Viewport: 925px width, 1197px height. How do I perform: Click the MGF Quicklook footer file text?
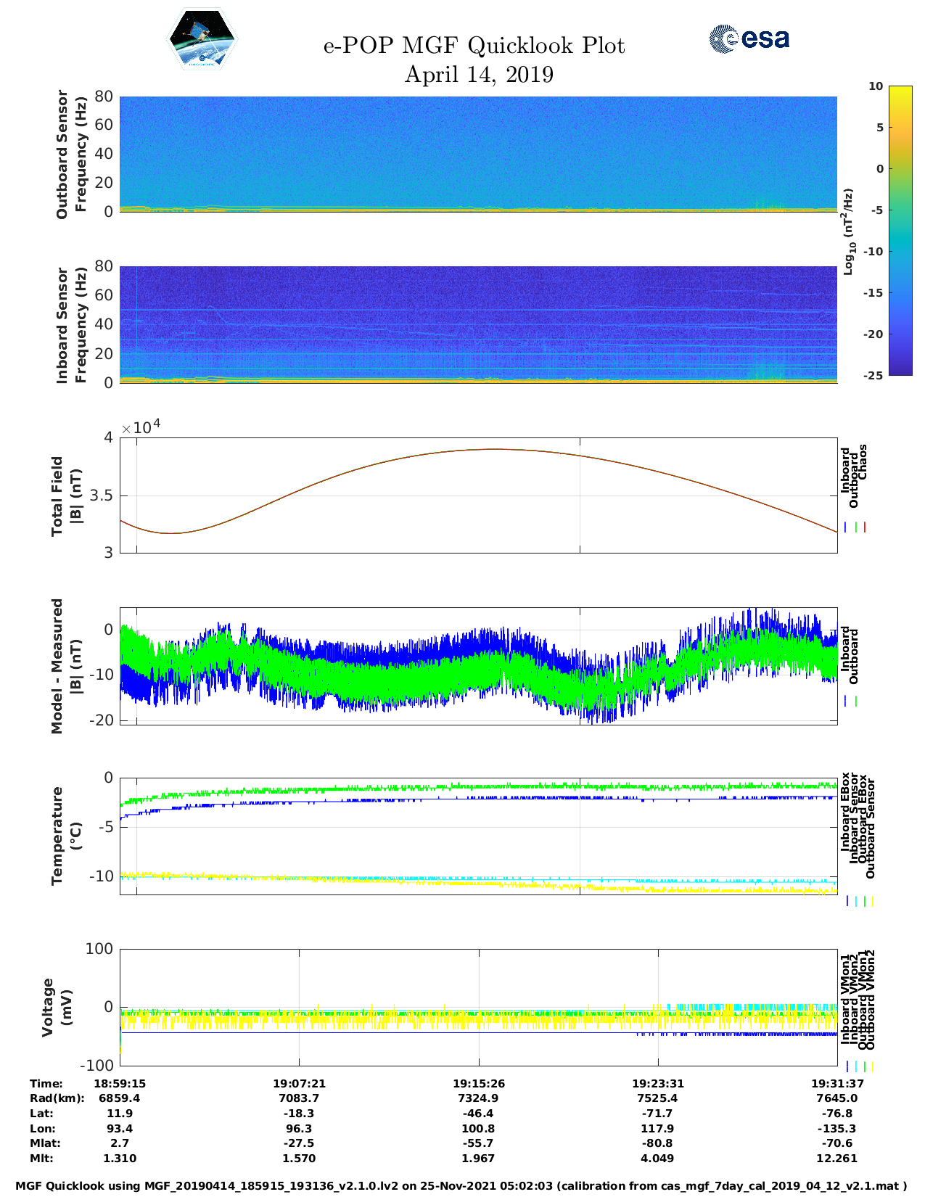point(461,1186)
